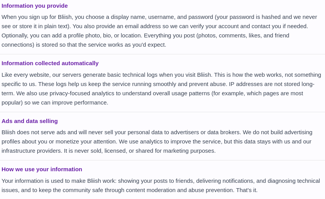This screenshot has height=199, width=325.
Task: Click the words "delivering notifications"
Action: click(x=226, y=181)
